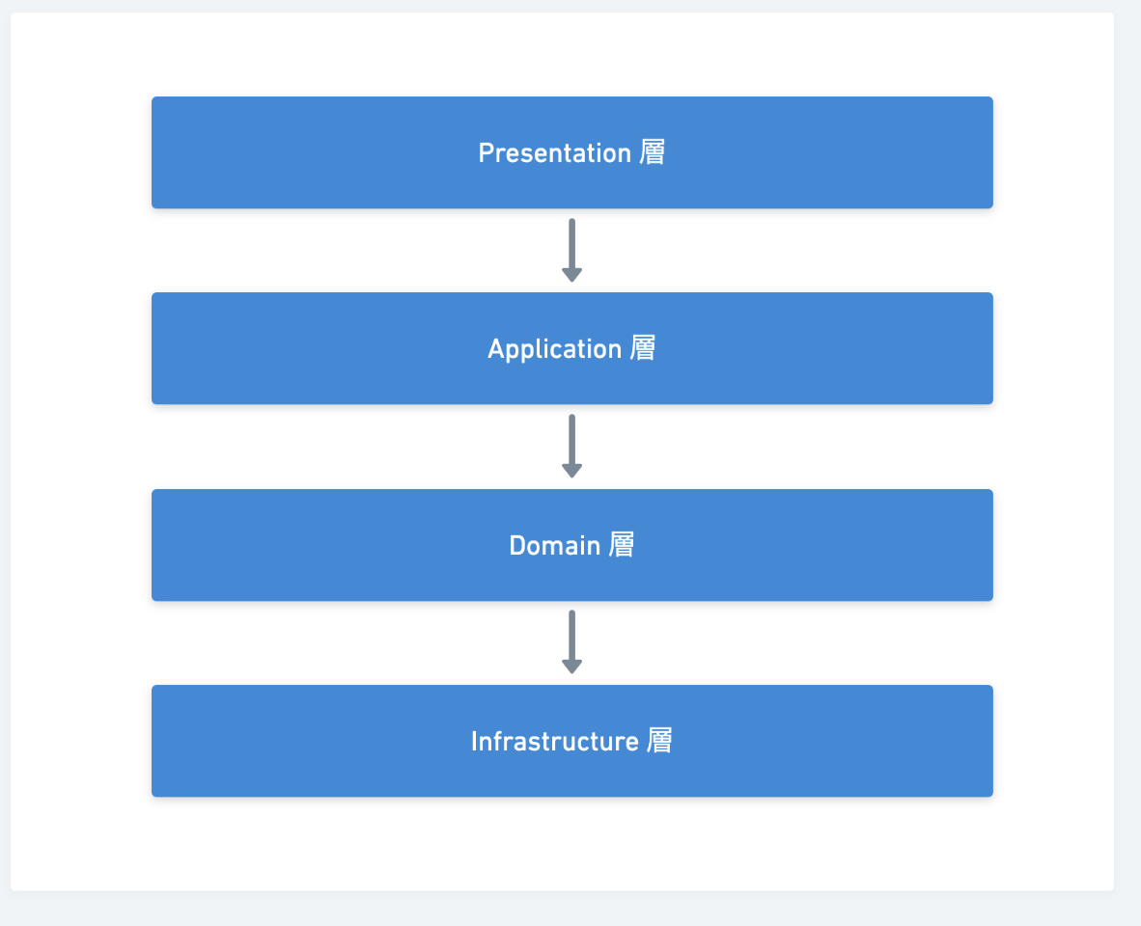Click the 層 character after "Infrastructure"
The image size is (1141, 926).
tap(659, 741)
